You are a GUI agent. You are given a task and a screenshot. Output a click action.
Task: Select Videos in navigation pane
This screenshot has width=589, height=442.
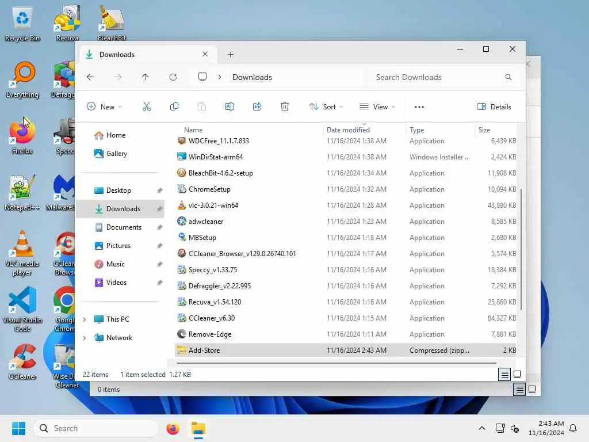pos(120,283)
